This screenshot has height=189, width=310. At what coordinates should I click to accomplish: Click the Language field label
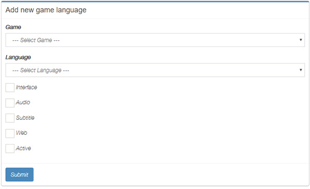point(18,57)
